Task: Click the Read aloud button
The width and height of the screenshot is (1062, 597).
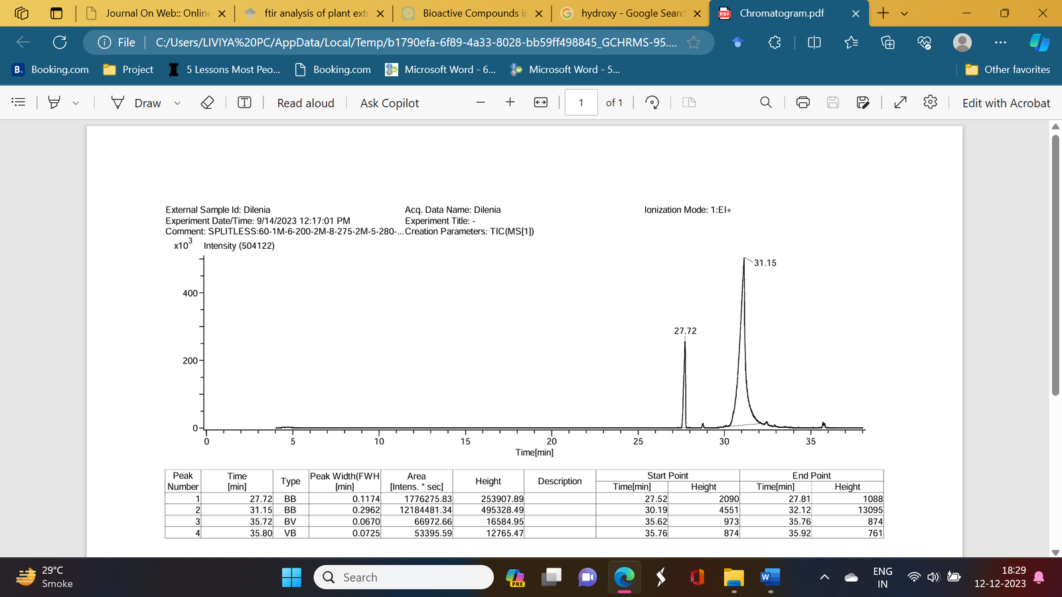Action: pos(305,103)
